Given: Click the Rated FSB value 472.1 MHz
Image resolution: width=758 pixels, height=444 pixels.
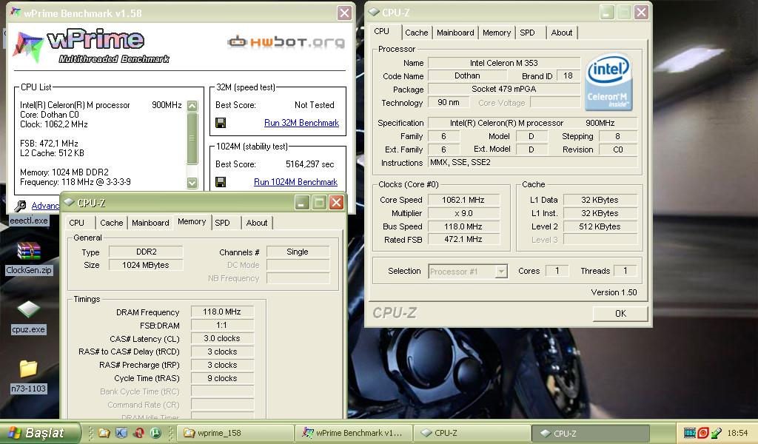Looking at the screenshot, I should (463, 239).
